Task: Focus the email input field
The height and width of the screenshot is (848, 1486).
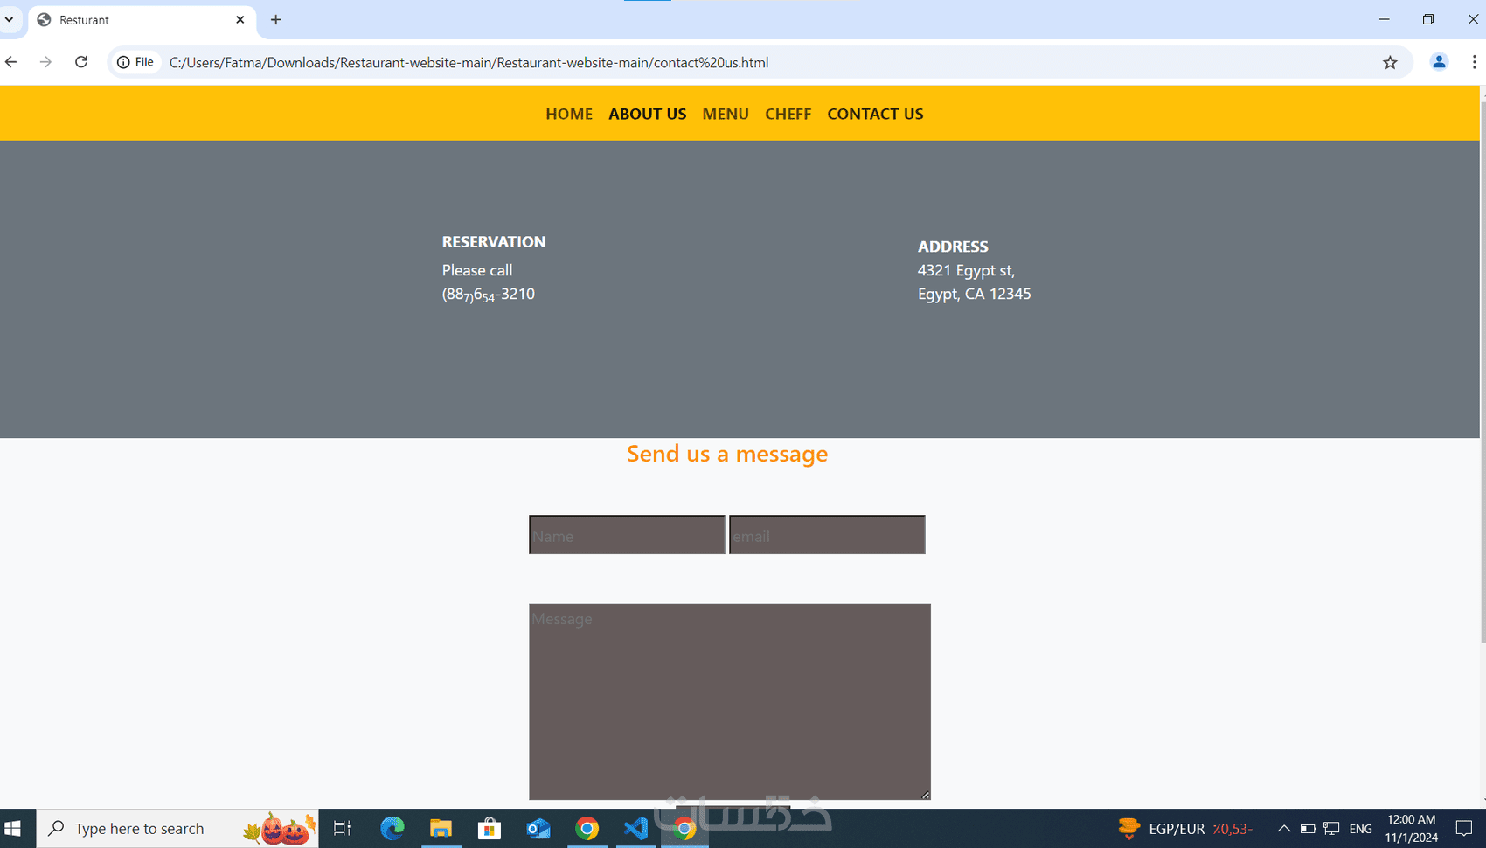Action: (827, 535)
